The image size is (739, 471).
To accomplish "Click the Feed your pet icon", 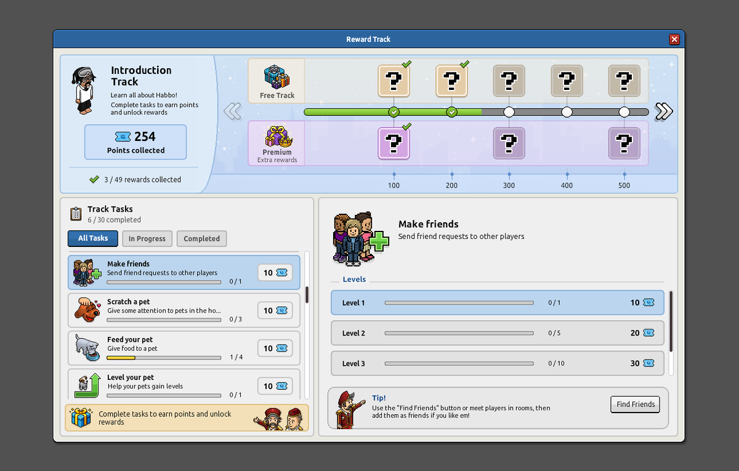I will (87, 348).
